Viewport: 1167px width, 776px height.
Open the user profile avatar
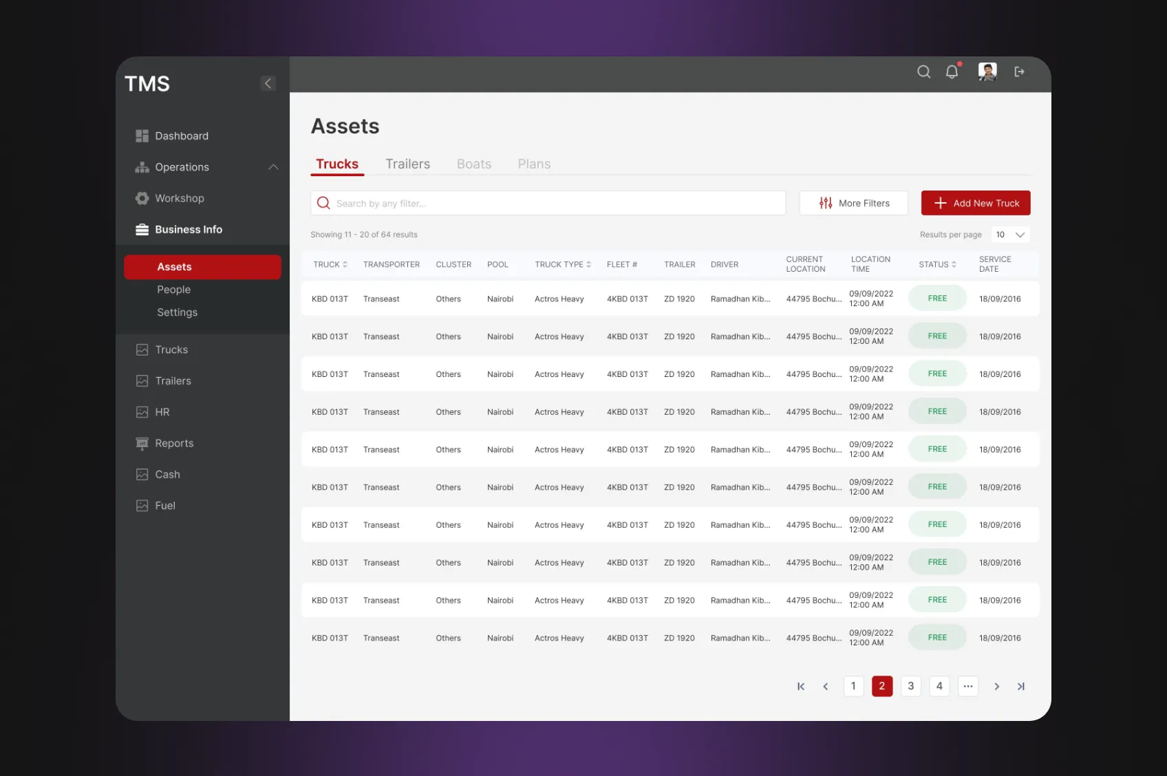coord(987,72)
